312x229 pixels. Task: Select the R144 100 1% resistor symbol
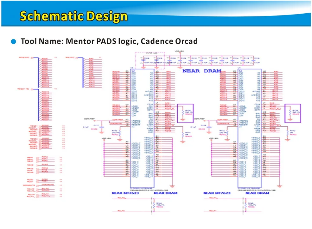[154, 205]
